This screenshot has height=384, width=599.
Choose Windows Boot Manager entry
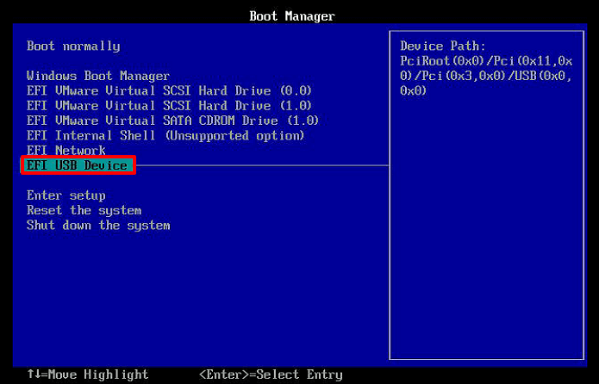pos(98,76)
